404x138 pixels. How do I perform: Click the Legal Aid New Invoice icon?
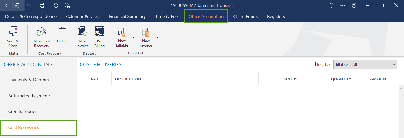[146, 32]
